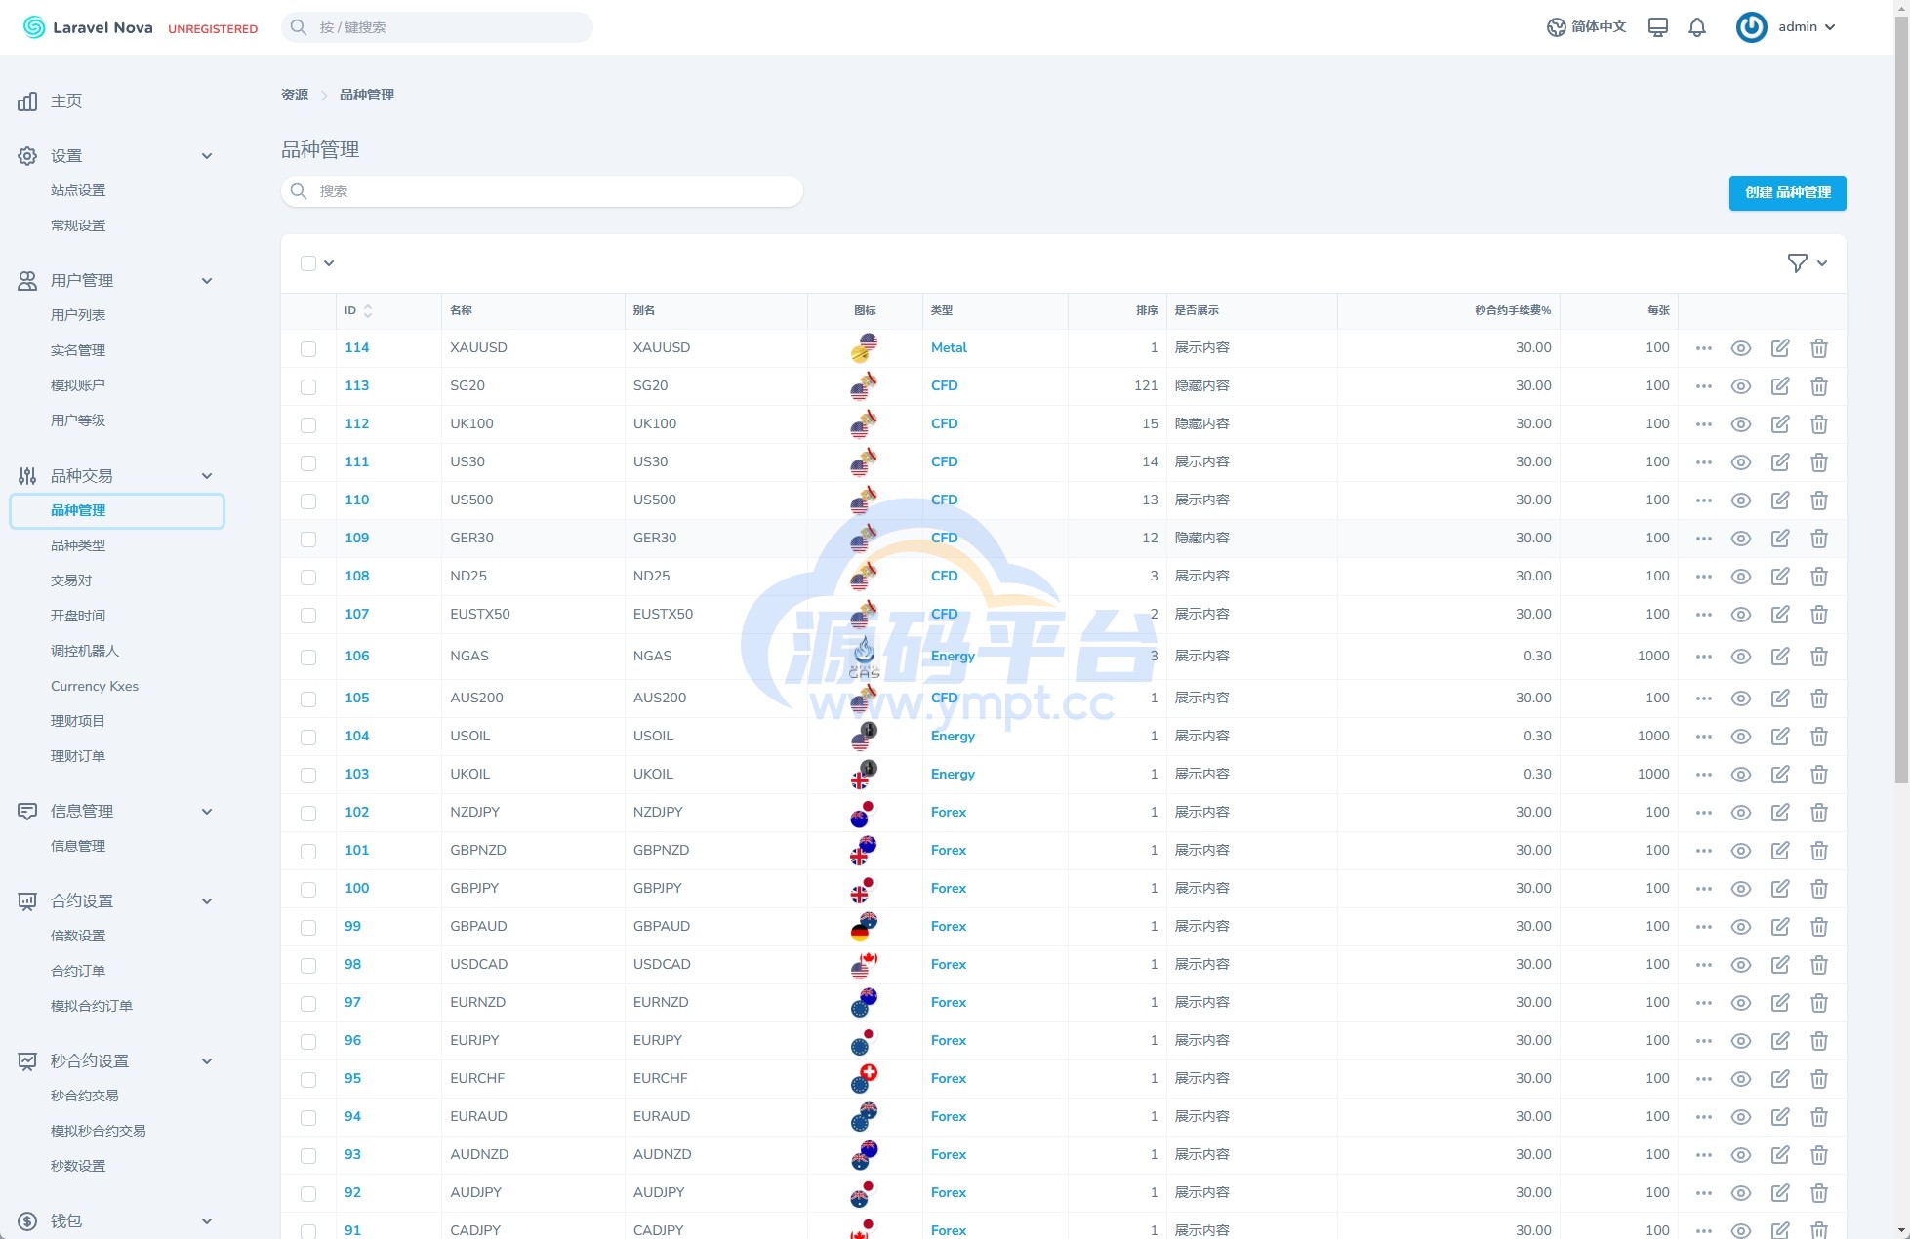Delete the NZDJPY row
The height and width of the screenshot is (1239, 1910).
tap(1819, 813)
